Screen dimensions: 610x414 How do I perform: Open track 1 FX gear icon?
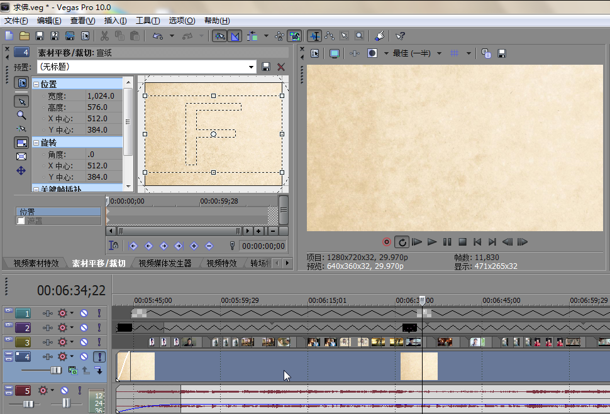click(62, 313)
